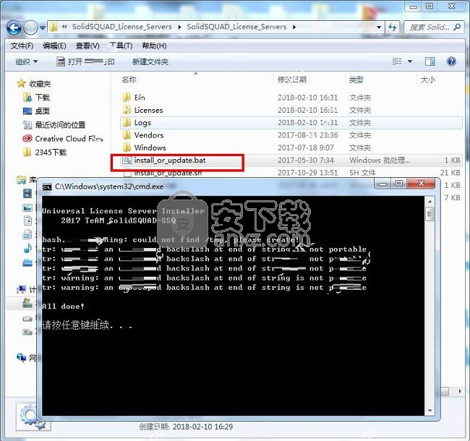Open the 组织 dropdown in toolbar

tap(26, 61)
